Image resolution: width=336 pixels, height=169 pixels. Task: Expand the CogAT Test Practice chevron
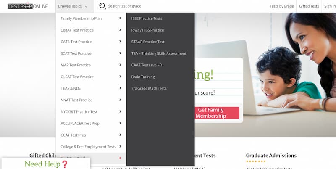click(120, 30)
